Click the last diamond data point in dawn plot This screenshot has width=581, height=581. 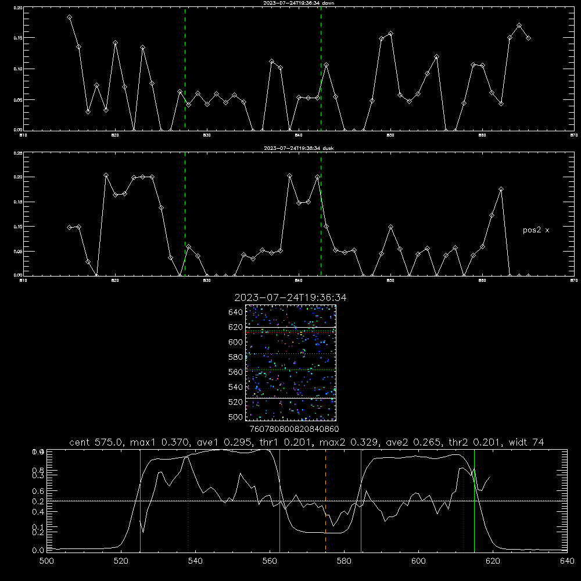coord(528,38)
